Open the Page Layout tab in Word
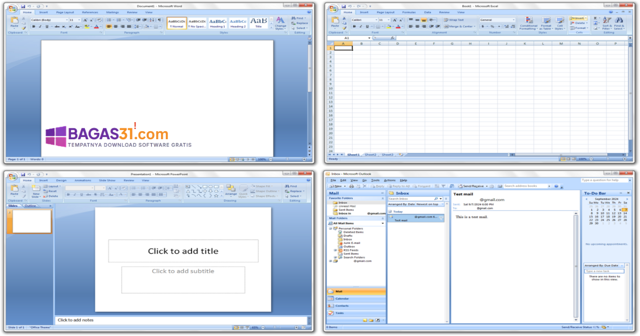Viewport: 640px width, 336px height. [65, 12]
